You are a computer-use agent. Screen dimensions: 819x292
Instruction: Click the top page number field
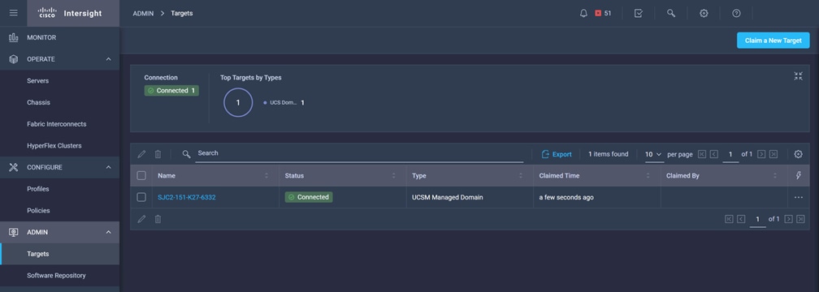click(x=730, y=155)
